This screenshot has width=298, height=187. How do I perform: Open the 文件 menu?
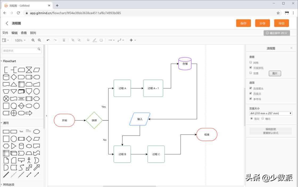coord(5,33)
